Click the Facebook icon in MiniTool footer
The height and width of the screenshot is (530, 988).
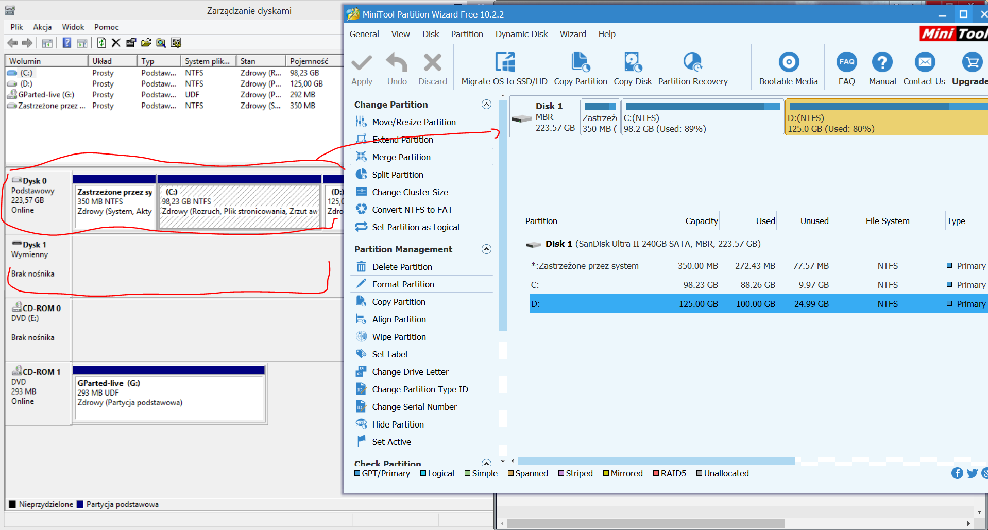pos(957,473)
